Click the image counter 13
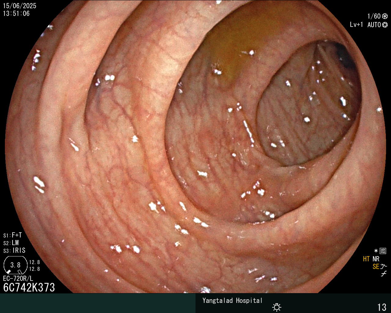 [382, 307]
